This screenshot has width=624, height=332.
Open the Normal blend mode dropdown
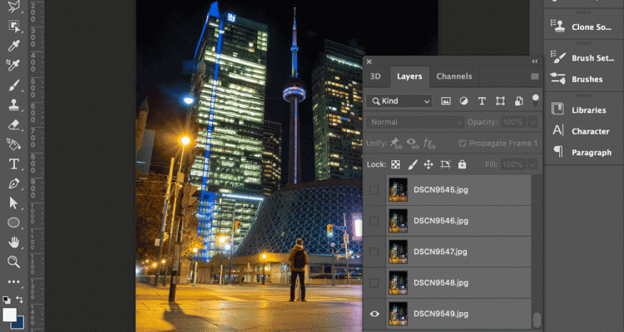pyautogui.click(x=415, y=122)
